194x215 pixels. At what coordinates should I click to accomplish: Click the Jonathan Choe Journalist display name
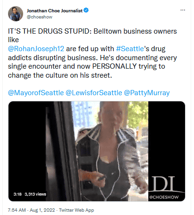tap(55, 10)
